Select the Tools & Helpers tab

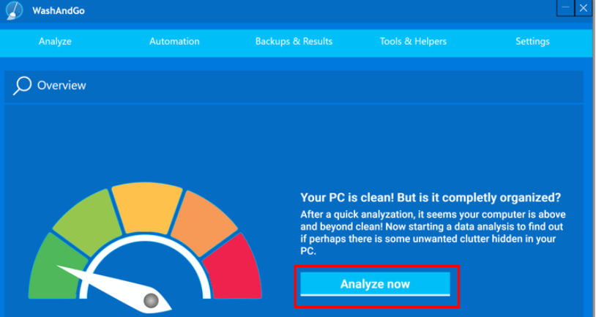(x=413, y=41)
